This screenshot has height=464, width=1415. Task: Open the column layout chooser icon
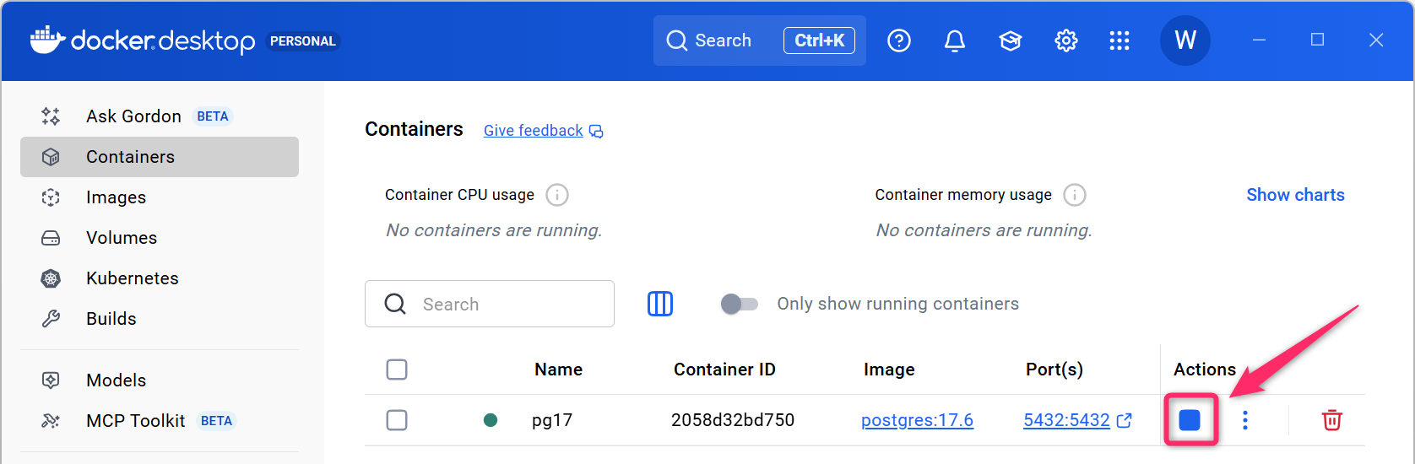coord(659,304)
